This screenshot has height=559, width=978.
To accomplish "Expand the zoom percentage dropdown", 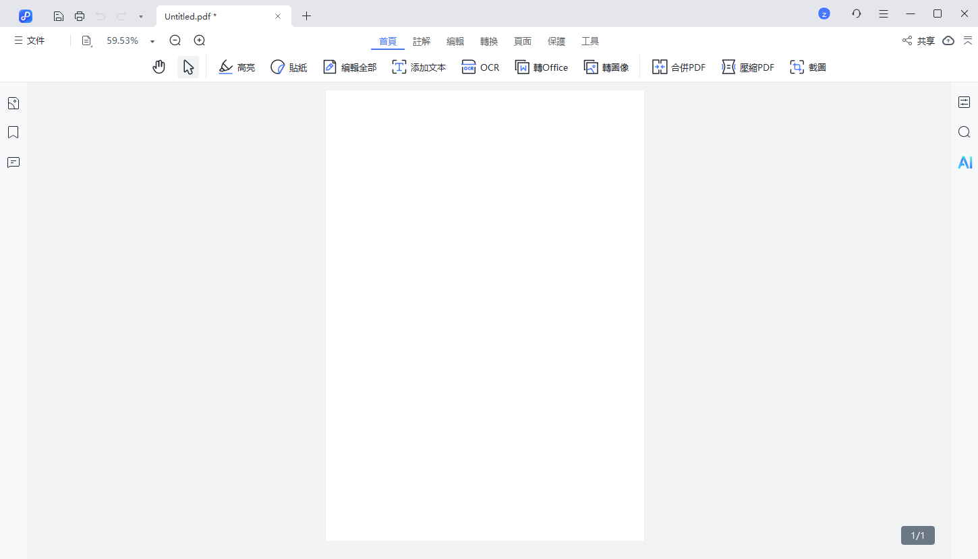I will (x=152, y=41).
